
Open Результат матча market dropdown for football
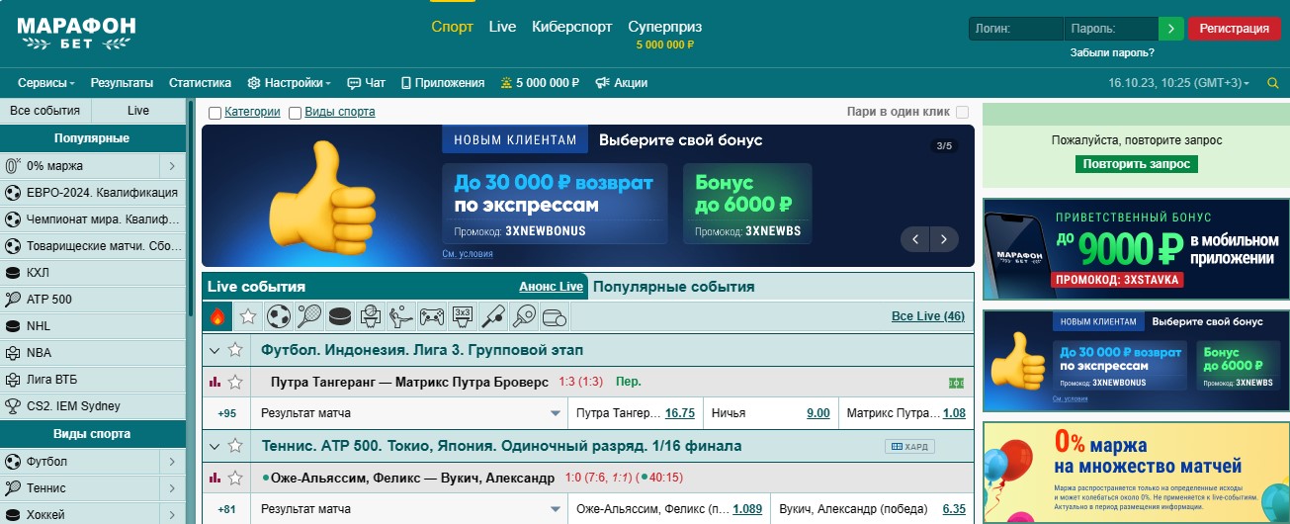[408, 413]
